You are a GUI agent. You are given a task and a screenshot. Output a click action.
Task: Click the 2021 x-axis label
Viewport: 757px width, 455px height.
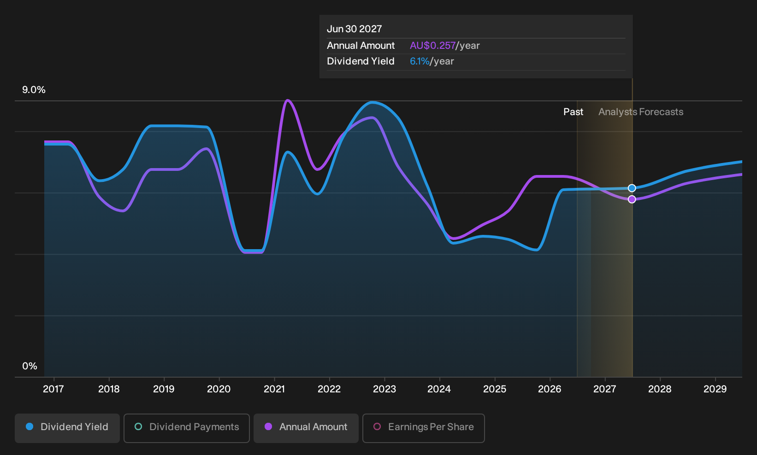274,389
